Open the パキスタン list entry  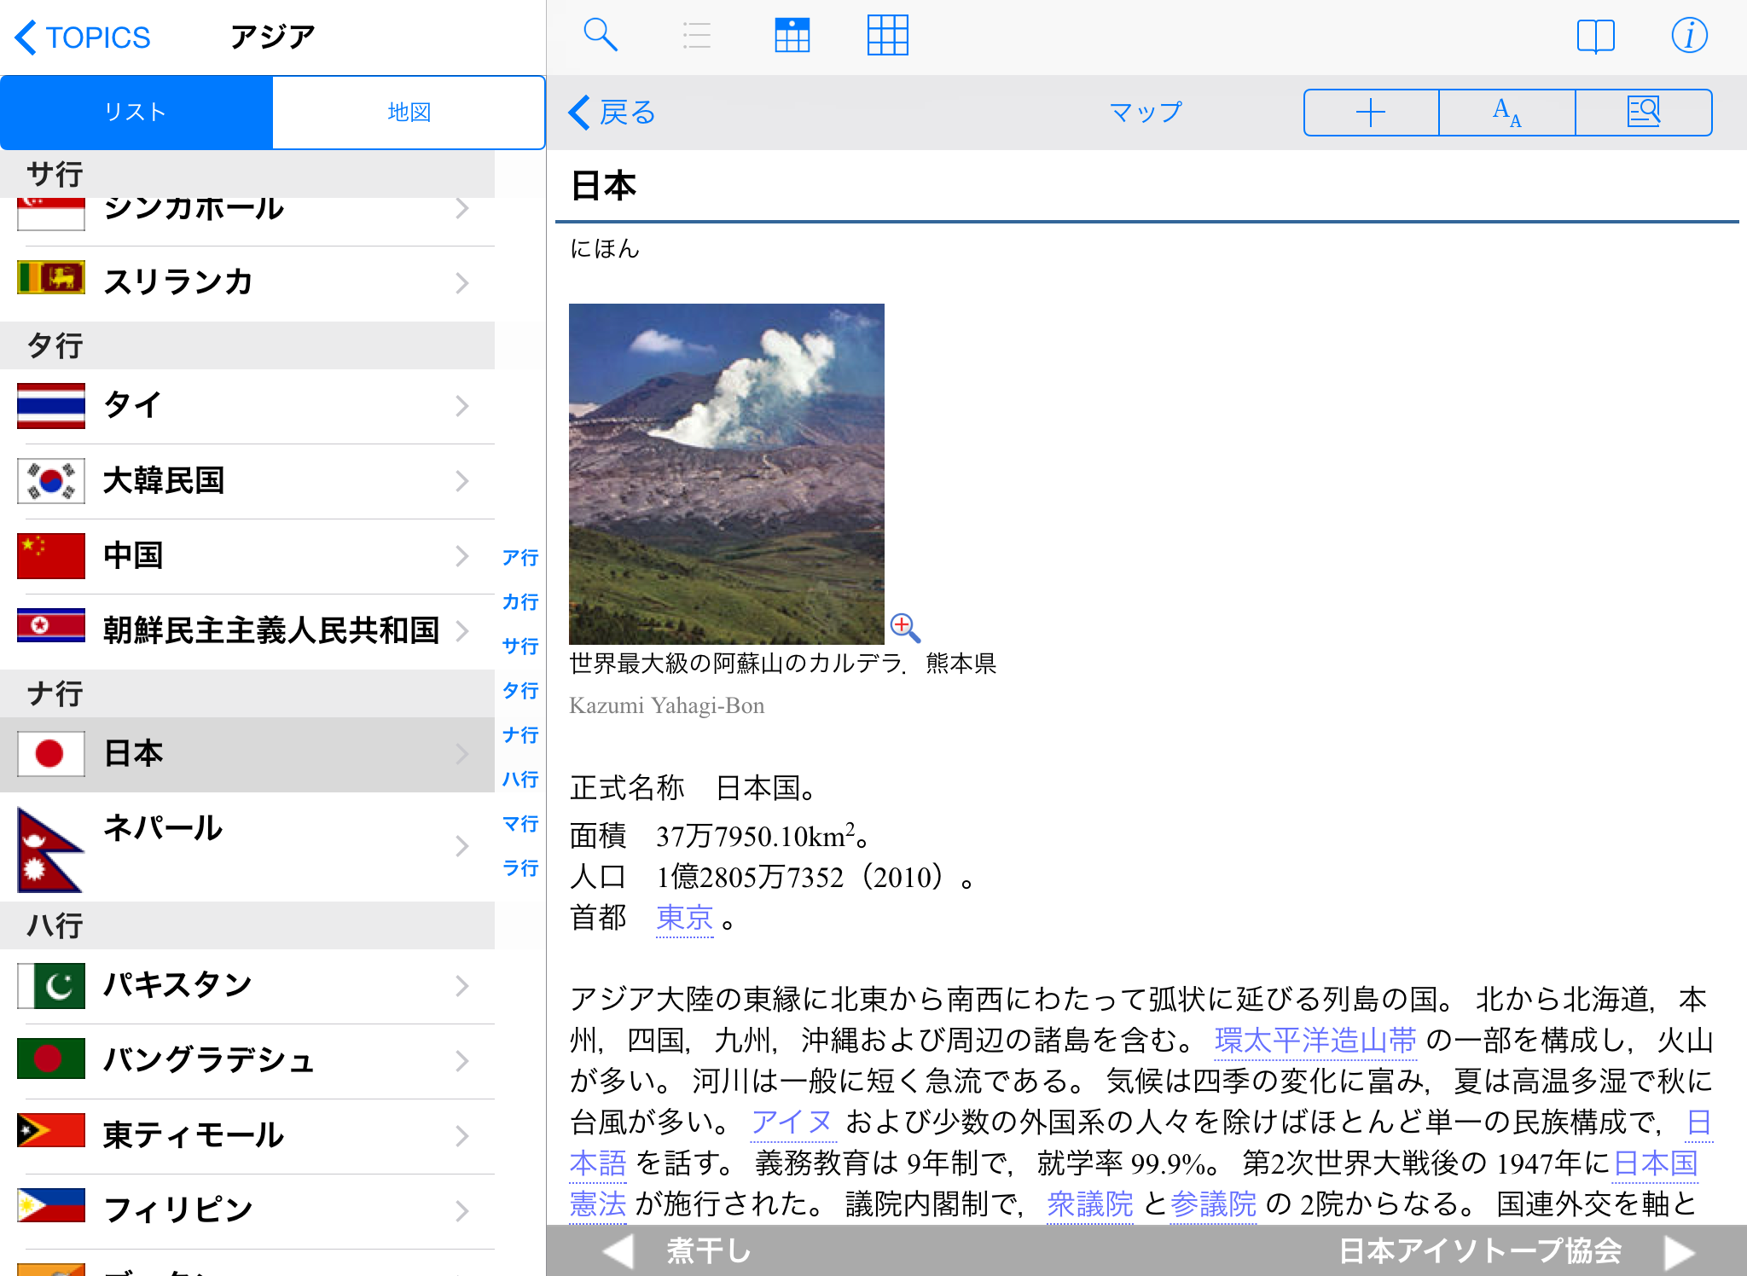click(247, 985)
